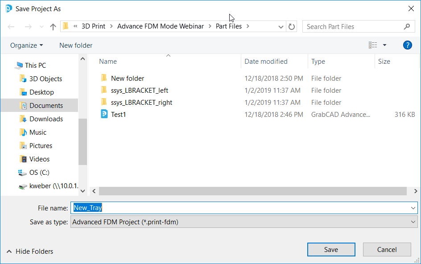The width and height of the screenshot is (421, 264).
Task: Select the ssys_LBRACKET_left folder
Action: (140, 91)
